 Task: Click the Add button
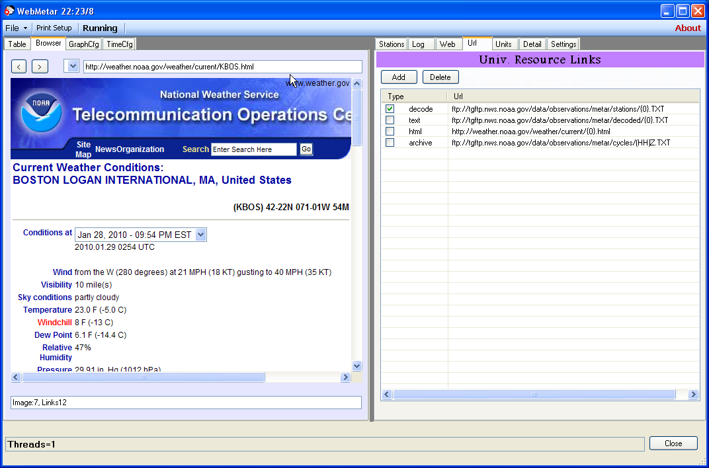click(399, 77)
